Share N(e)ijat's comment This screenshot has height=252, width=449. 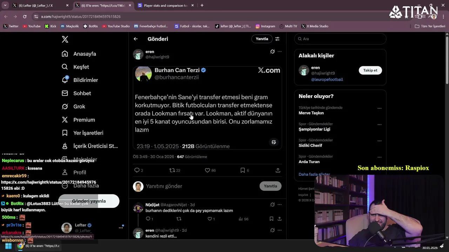280,219
